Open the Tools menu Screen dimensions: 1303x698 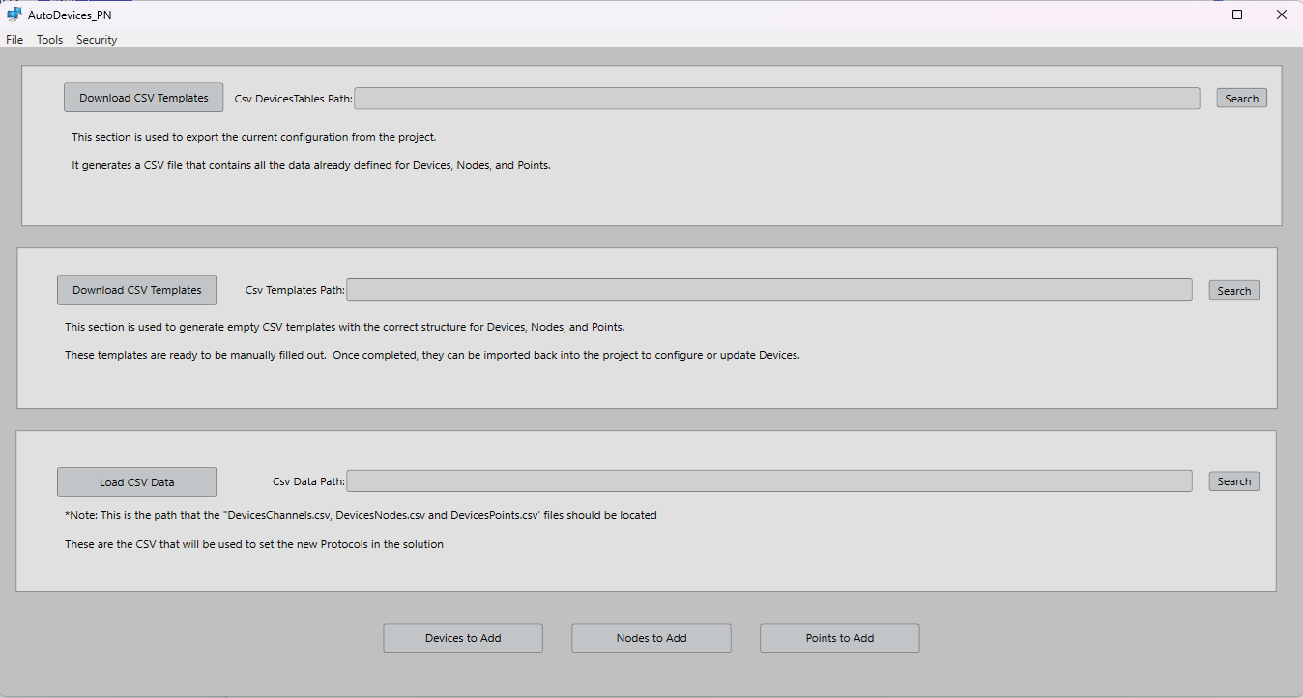49,40
